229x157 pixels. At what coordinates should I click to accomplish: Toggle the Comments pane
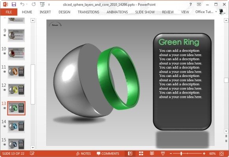(x=108, y=153)
